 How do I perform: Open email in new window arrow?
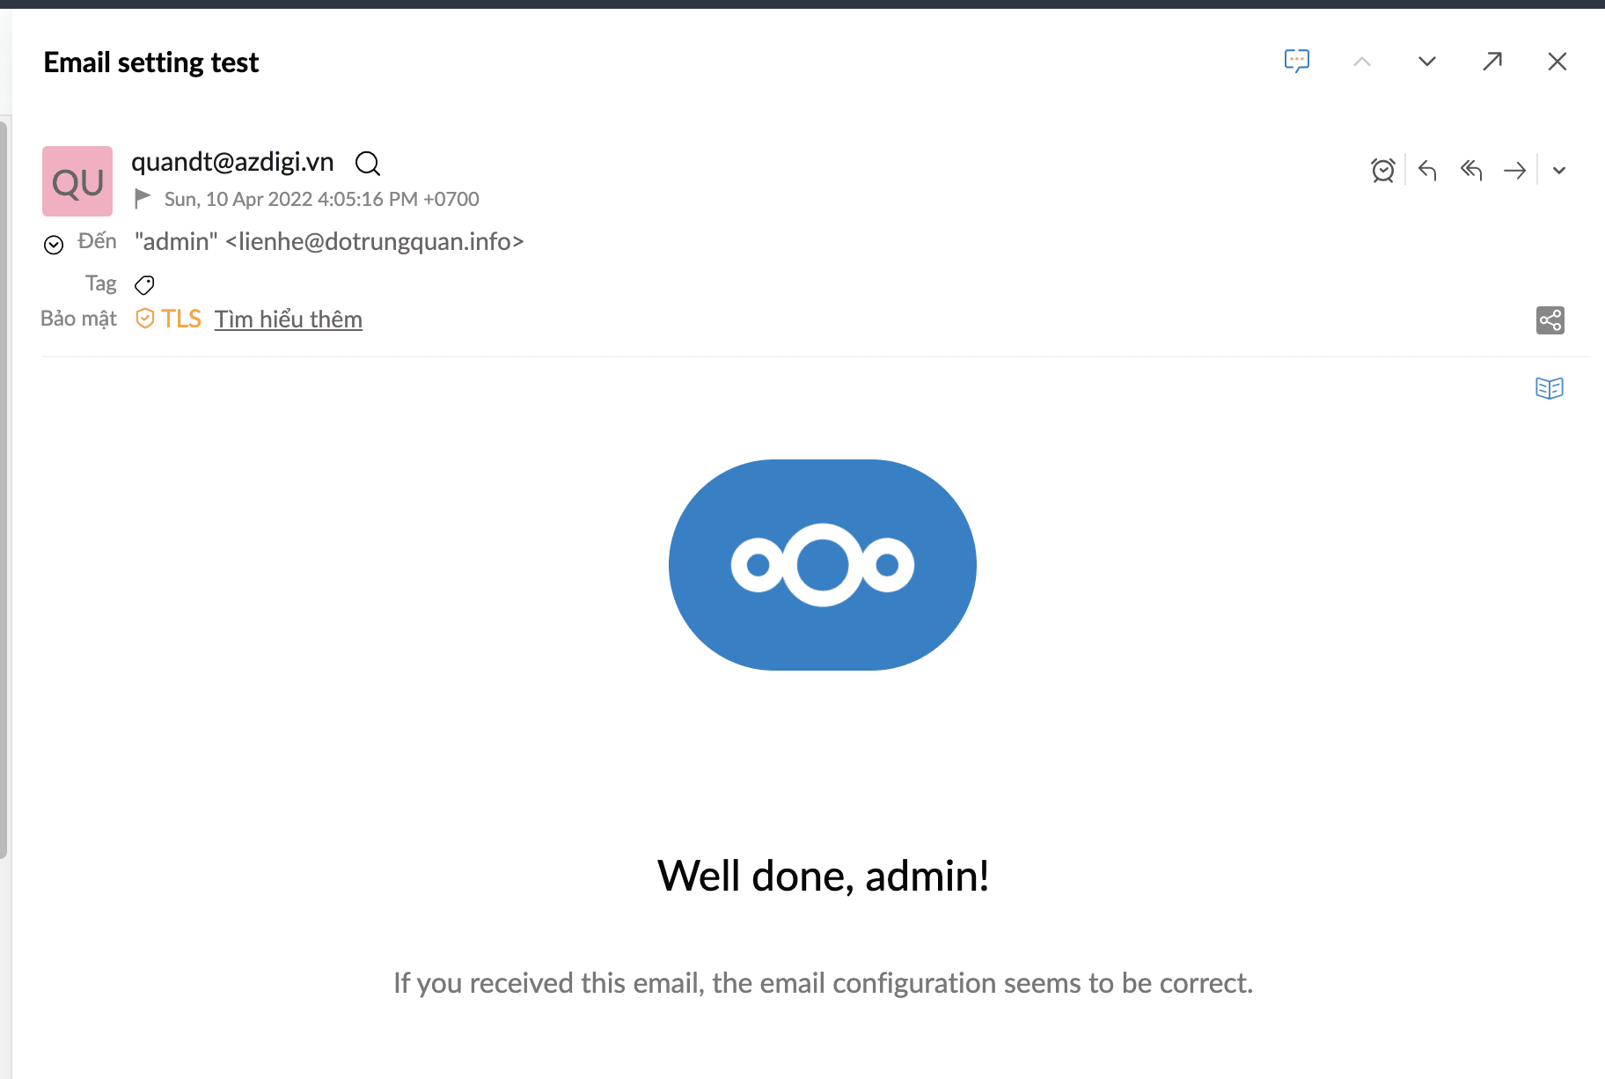1492,61
